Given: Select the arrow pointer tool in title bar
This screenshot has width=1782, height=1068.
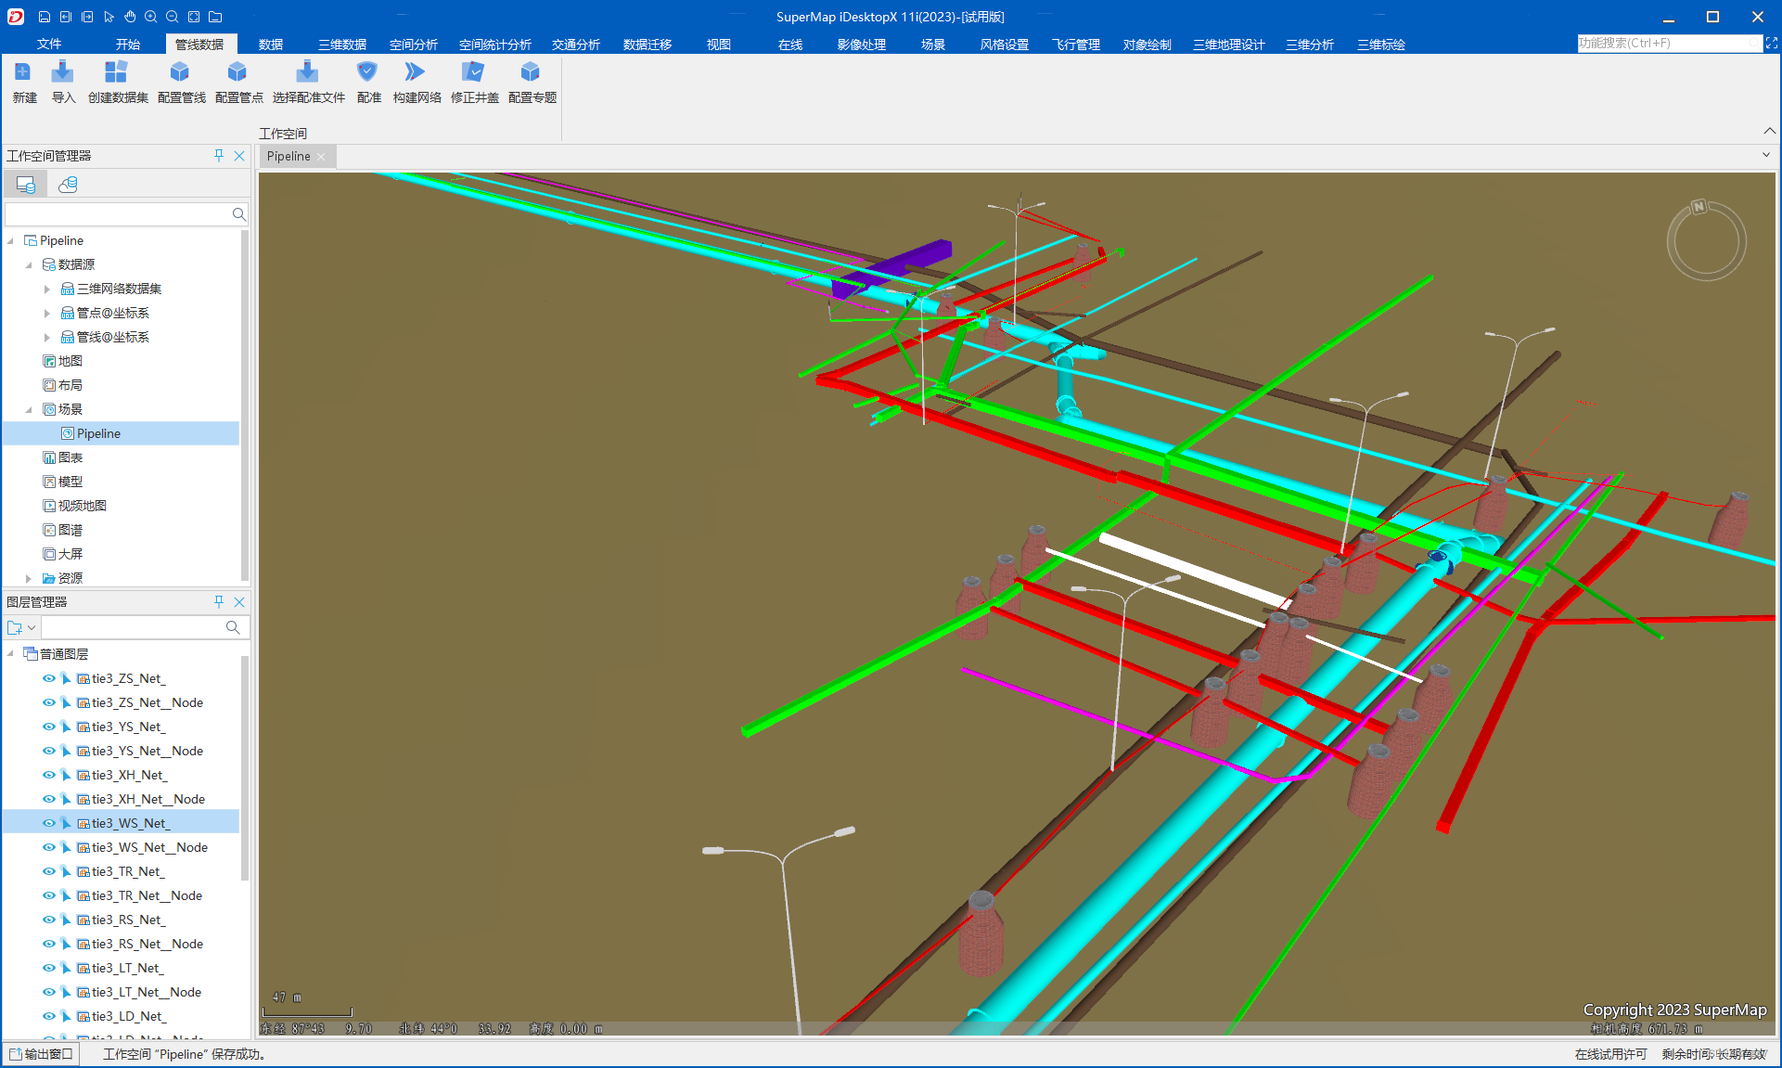Looking at the screenshot, I should pos(109,17).
